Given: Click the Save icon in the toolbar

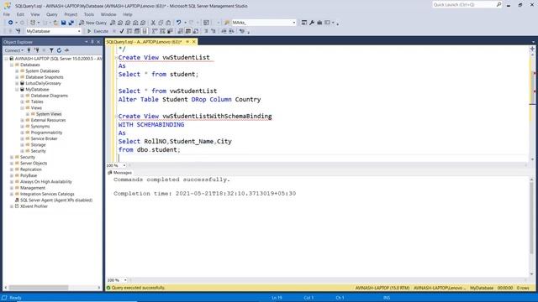Looking at the screenshot, I should point(64,23).
